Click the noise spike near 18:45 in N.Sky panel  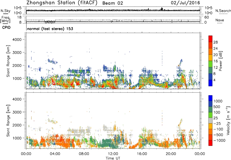162,9
